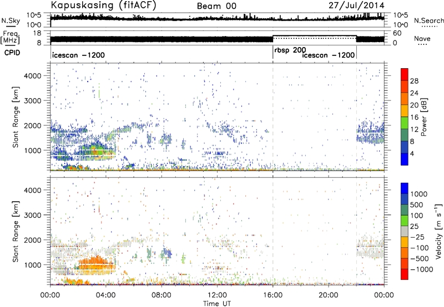Screen dimensions: 444x307
Task: Click the "Kapuskasing (fitACF)" plot title
Action: pos(103,5)
